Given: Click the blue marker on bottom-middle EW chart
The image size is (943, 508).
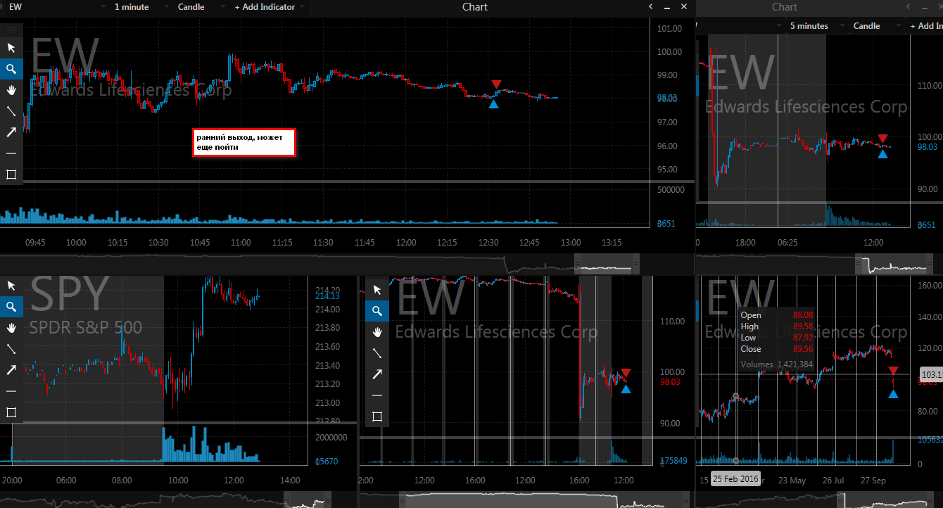Looking at the screenshot, I should 626,388.
